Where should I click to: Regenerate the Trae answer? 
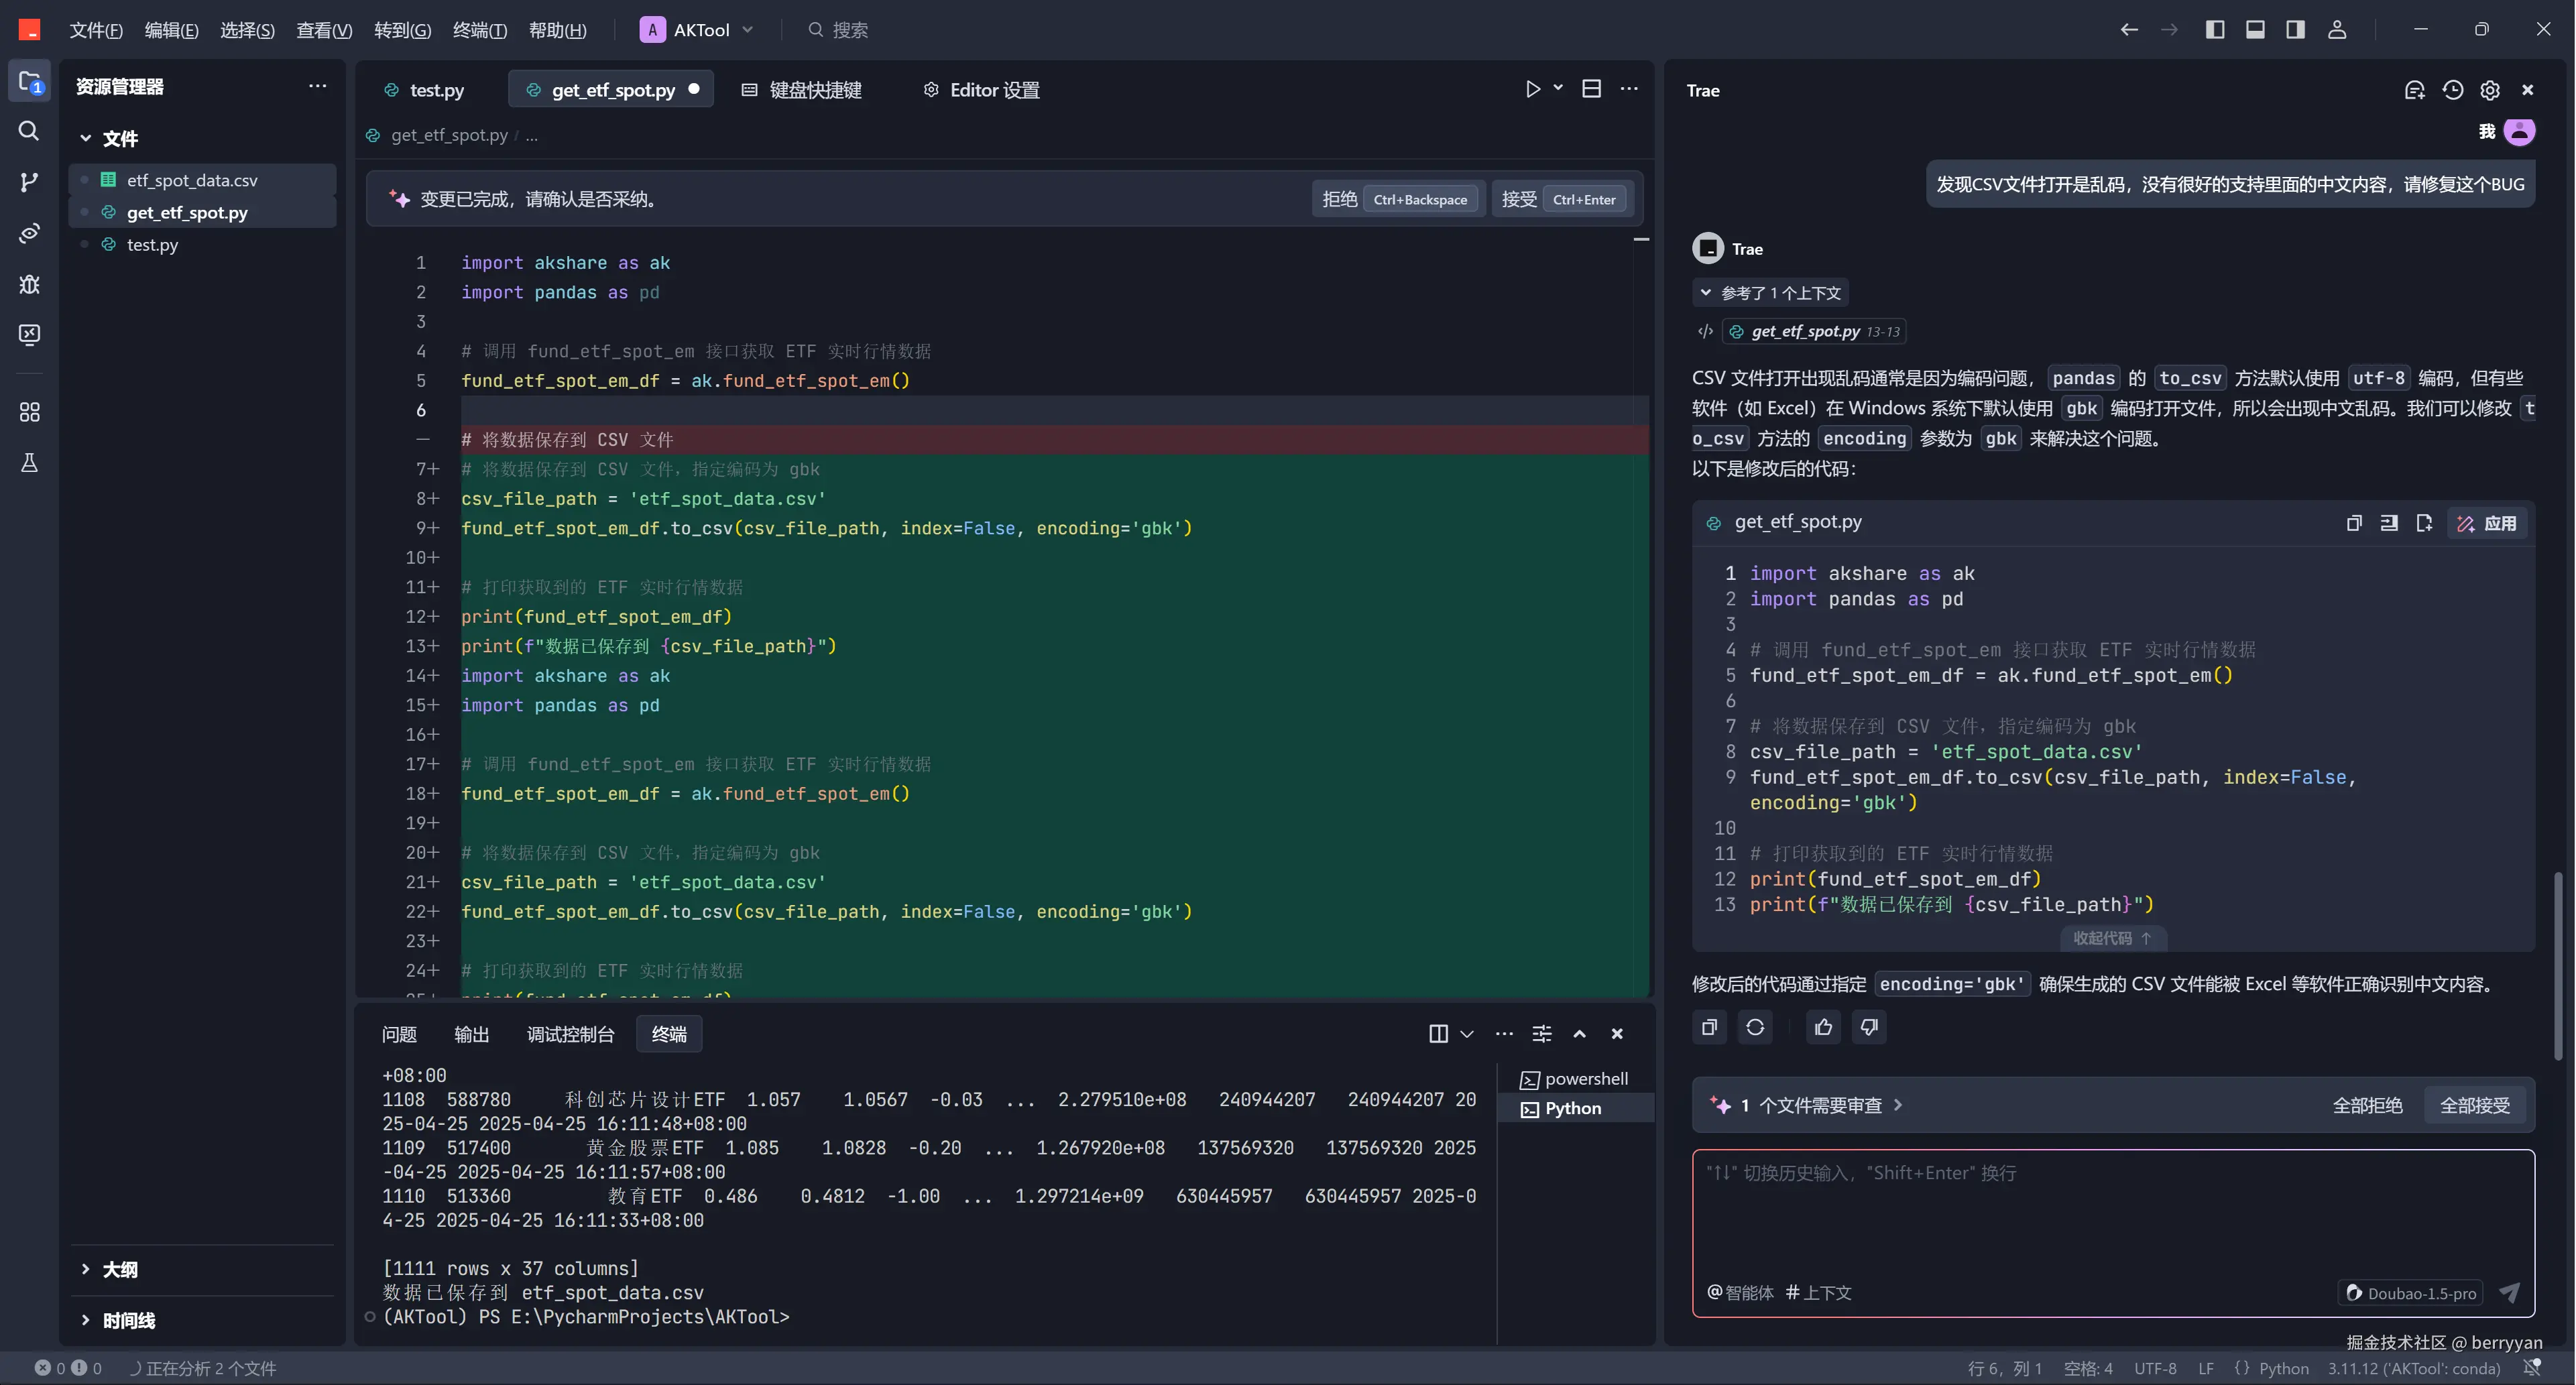coord(1755,1027)
